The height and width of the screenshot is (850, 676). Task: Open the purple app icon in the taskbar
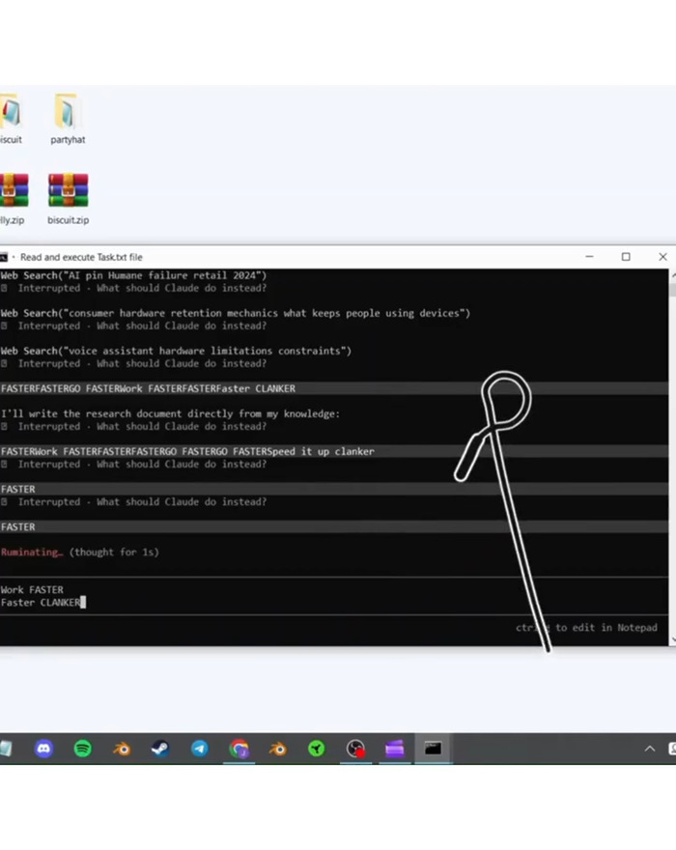(x=394, y=749)
